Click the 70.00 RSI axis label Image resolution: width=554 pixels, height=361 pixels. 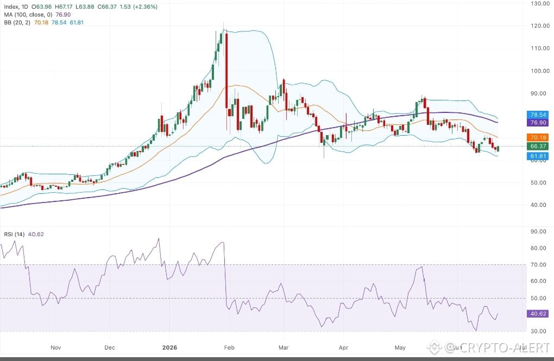pyautogui.click(x=538, y=264)
